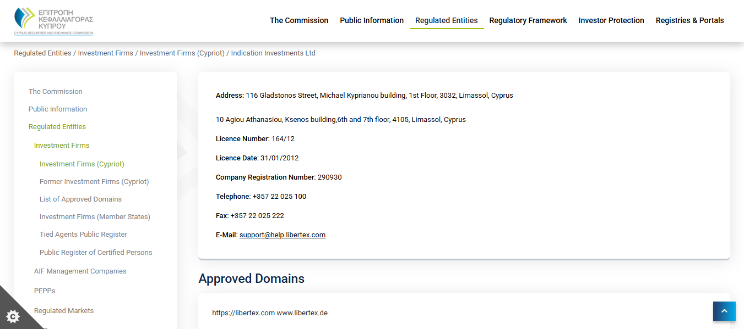
Task: Open List of Approved Domains in sidebar
Action: pos(80,199)
